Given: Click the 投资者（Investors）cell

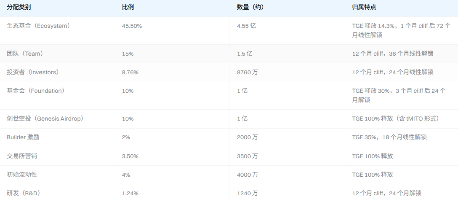Looking at the screenshot, I should (33, 72).
